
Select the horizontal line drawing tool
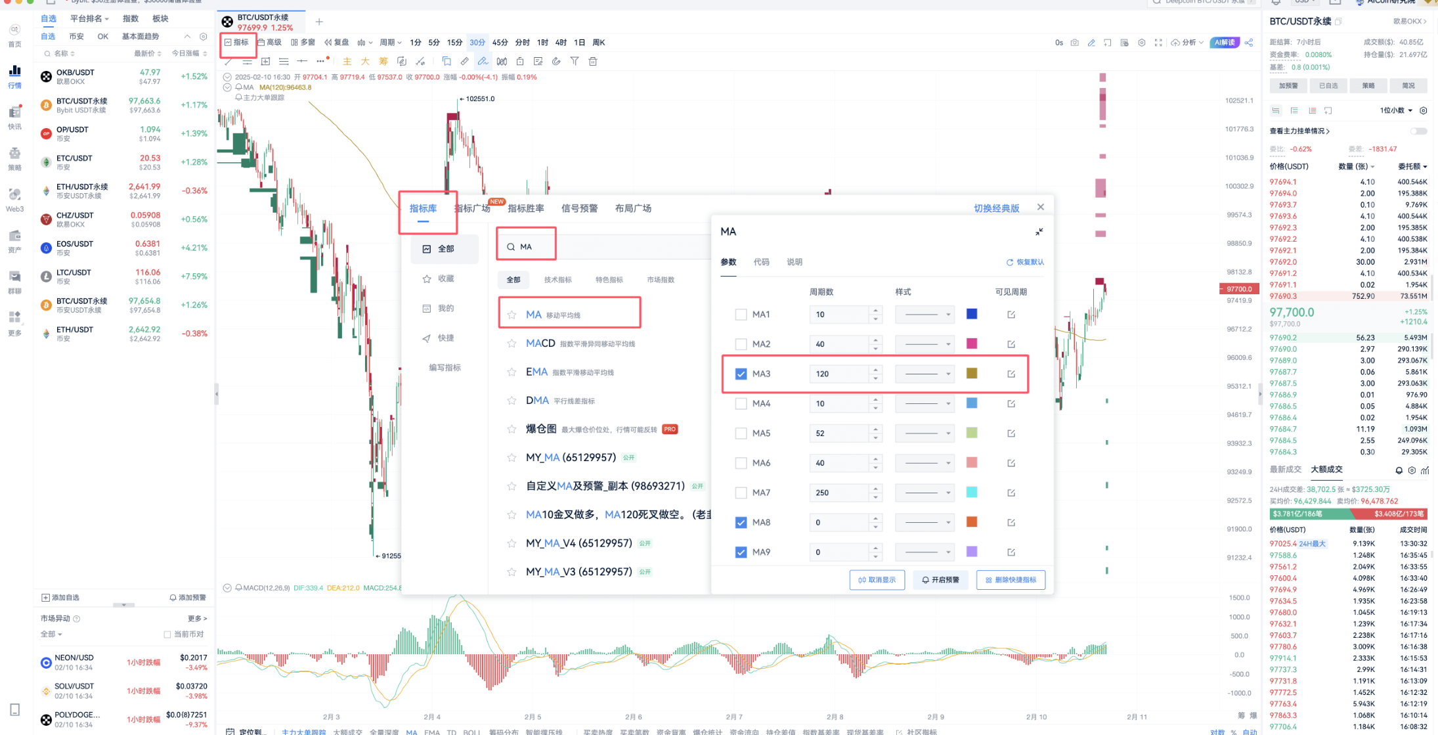[302, 61]
